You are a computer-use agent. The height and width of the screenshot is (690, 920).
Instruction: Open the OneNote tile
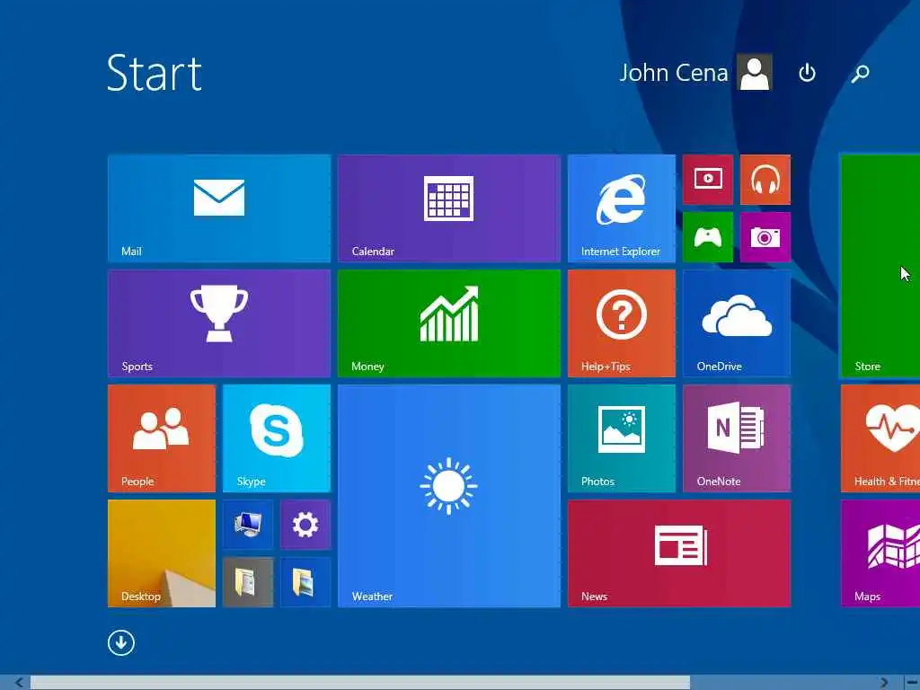click(x=737, y=438)
